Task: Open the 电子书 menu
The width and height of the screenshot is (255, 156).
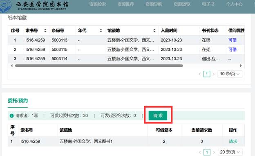Action: click(x=208, y=4)
